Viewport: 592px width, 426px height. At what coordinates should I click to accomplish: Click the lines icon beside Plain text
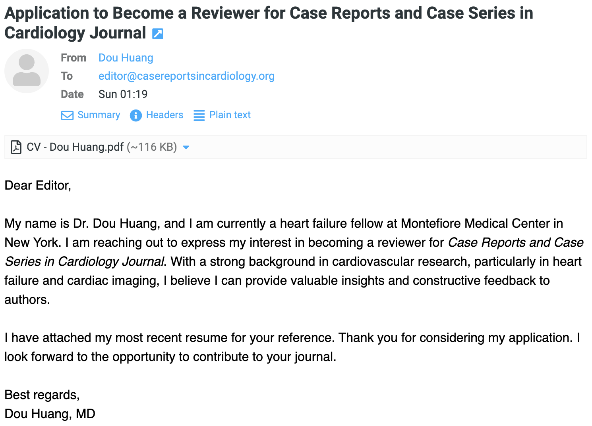(x=199, y=115)
